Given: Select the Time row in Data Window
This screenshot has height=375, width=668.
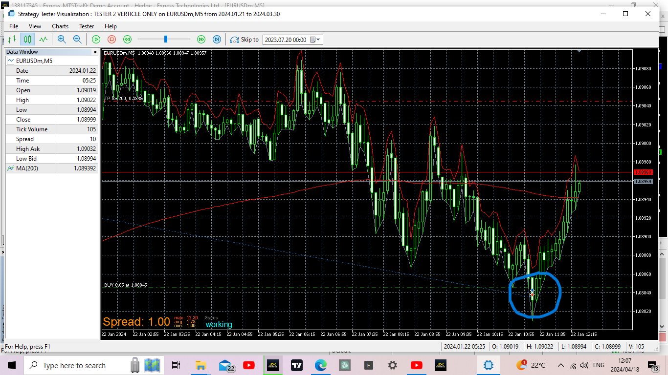Looking at the screenshot, I should [52, 81].
